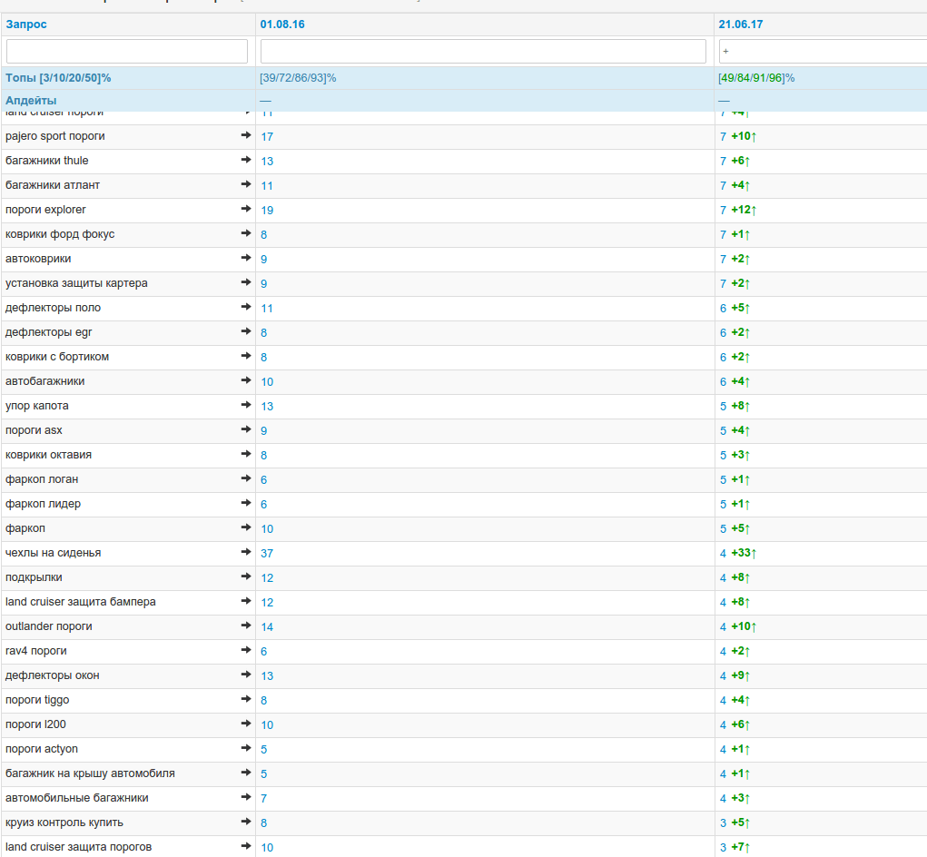Click arrow icon in пороги explorer row
Screen dimensions: 927x857
point(246,210)
